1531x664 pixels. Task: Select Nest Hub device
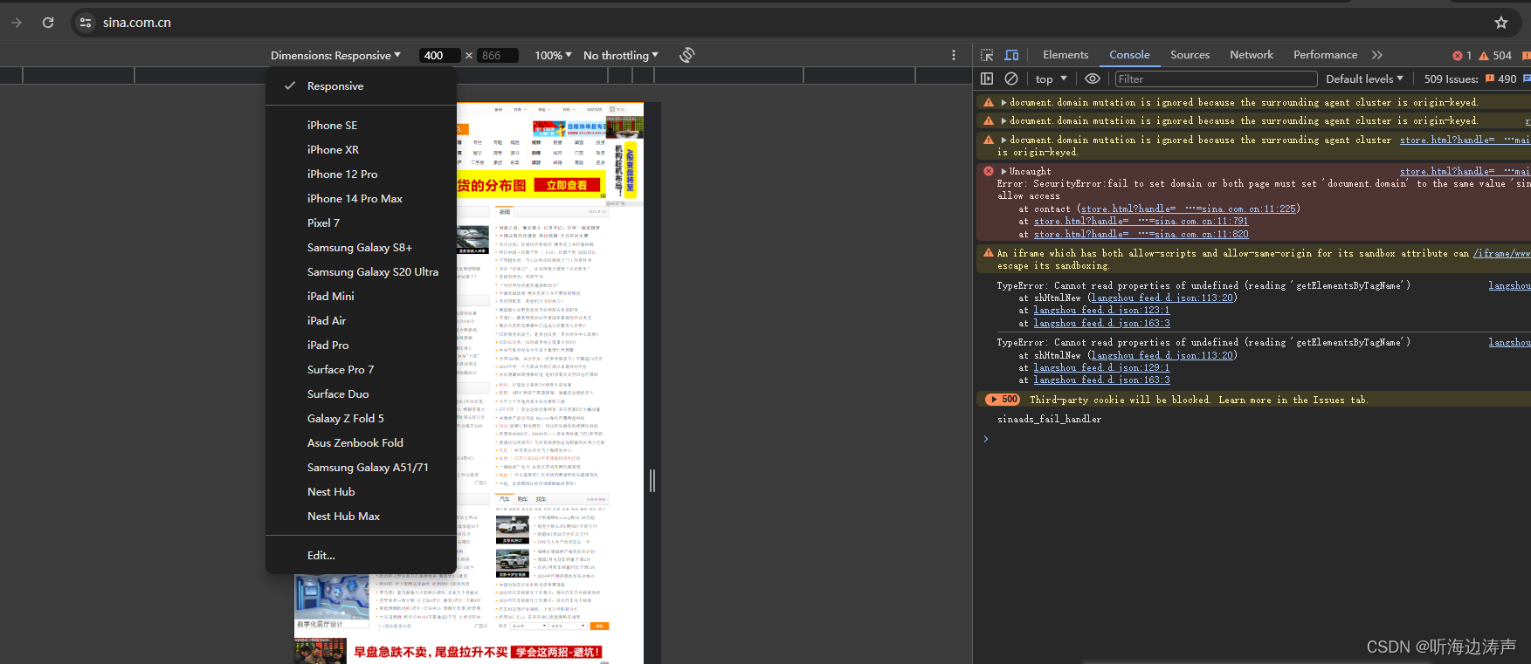tap(361, 492)
